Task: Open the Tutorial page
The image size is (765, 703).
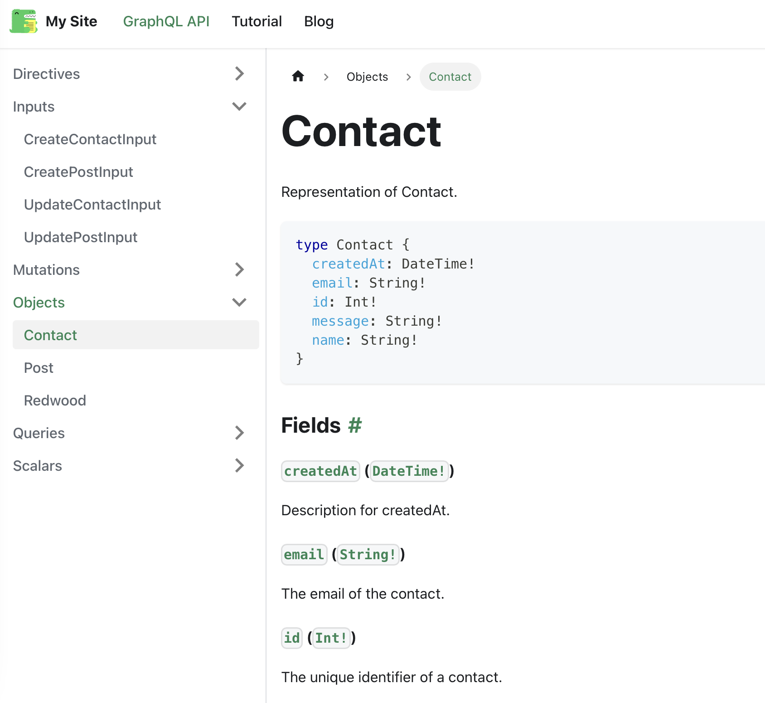Action: click(x=257, y=21)
